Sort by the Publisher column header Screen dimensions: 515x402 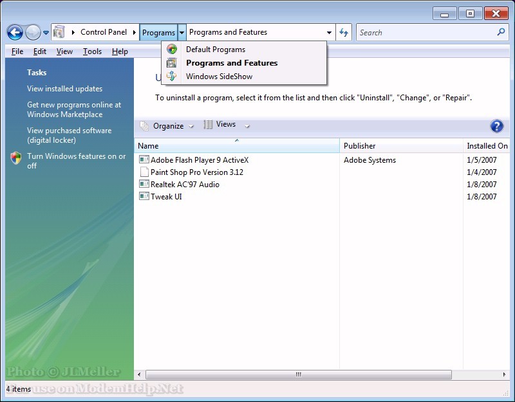[x=401, y=146]
